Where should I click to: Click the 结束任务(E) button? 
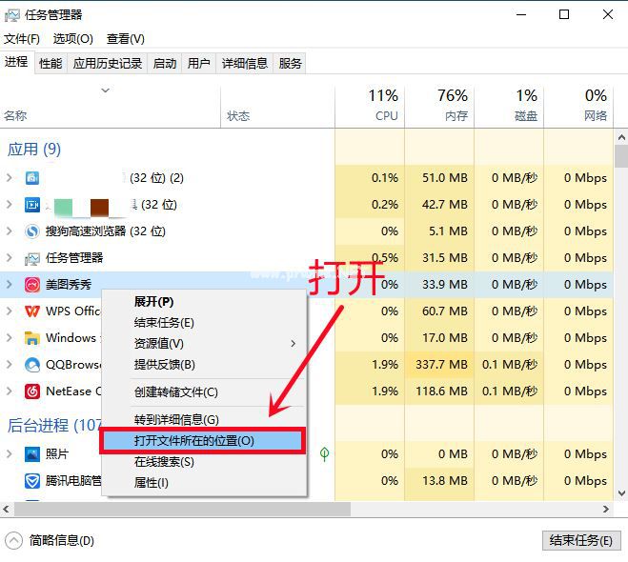(581, 541)
